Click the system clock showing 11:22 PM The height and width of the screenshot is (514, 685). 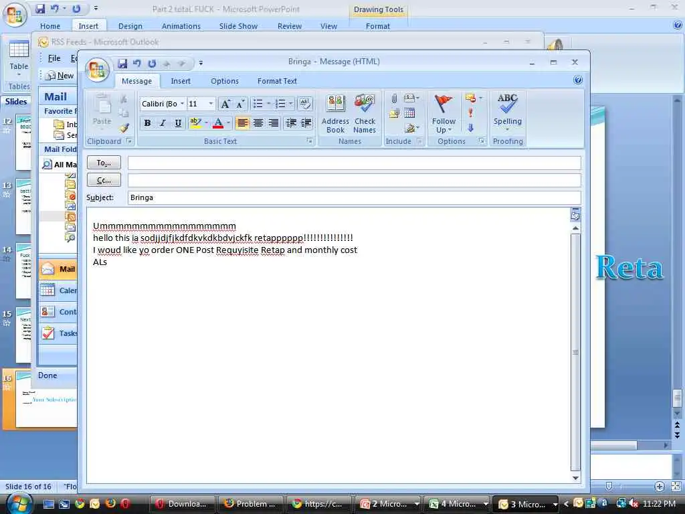[x=659, y=503]
